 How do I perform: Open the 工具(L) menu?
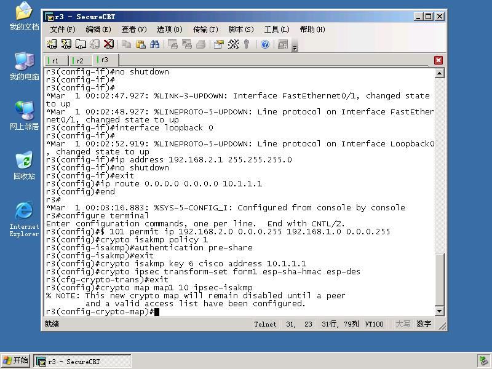tap(277, 30)
